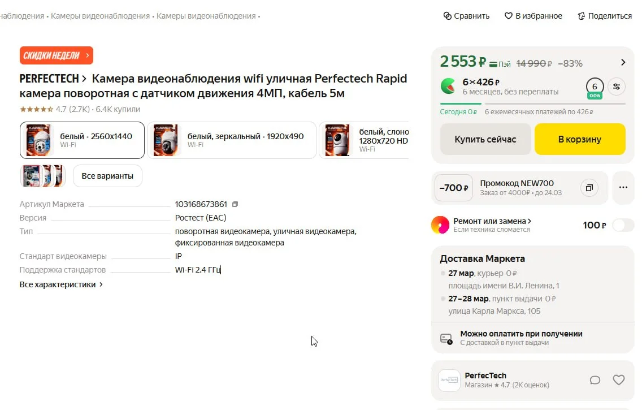Click Buy now (Купить сейчас) button
This screenshot has height=410, width=642.
pyautogui.click(x=485, y=139)
